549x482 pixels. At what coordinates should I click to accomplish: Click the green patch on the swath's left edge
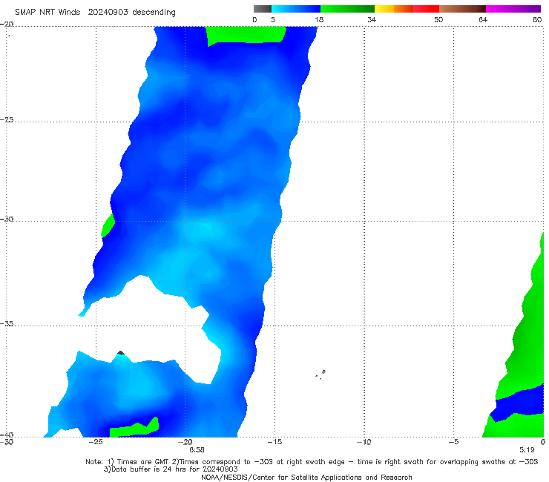point(108,225)
